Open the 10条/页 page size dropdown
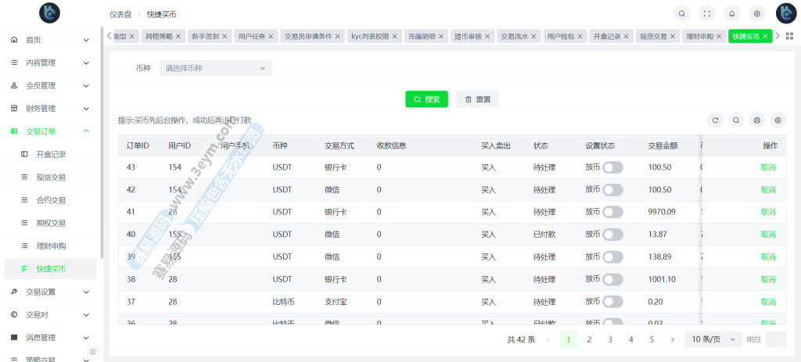801x362 pixels. [713, 339]
